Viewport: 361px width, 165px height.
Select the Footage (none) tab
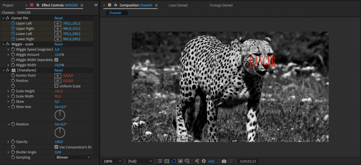(x=221, y=5)
